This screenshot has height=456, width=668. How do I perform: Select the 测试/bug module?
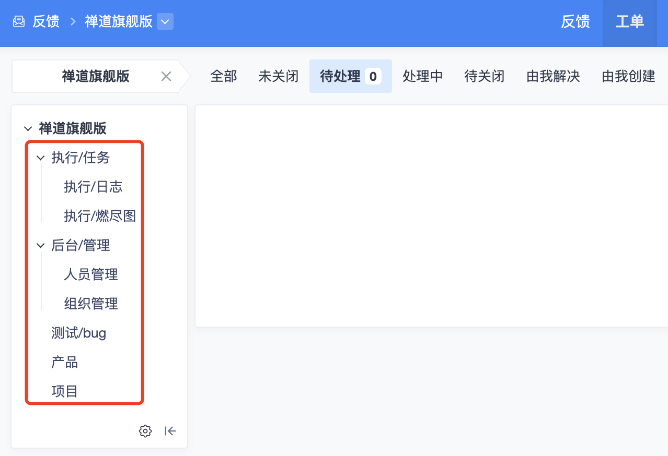tap(79, 333)
